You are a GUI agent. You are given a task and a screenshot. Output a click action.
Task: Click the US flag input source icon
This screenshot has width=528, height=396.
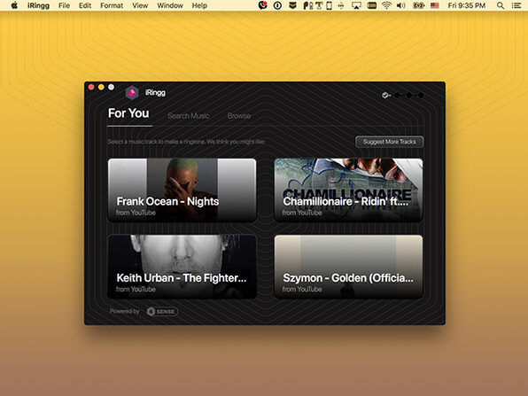click(x=435, y=5)
